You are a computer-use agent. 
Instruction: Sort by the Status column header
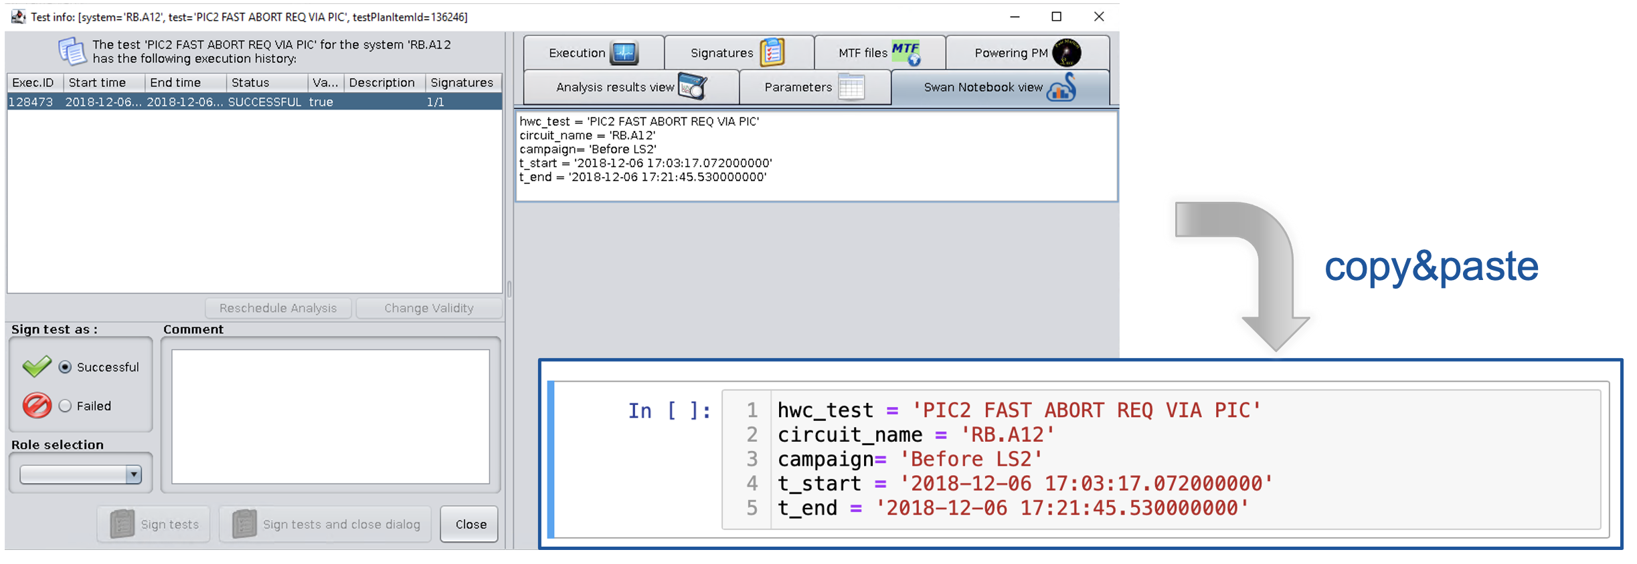tap(267, 83)
